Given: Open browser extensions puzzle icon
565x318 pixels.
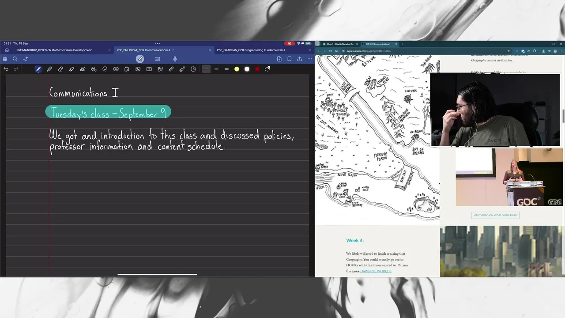Looking at the screenshot, I should [x=535, y=51].
